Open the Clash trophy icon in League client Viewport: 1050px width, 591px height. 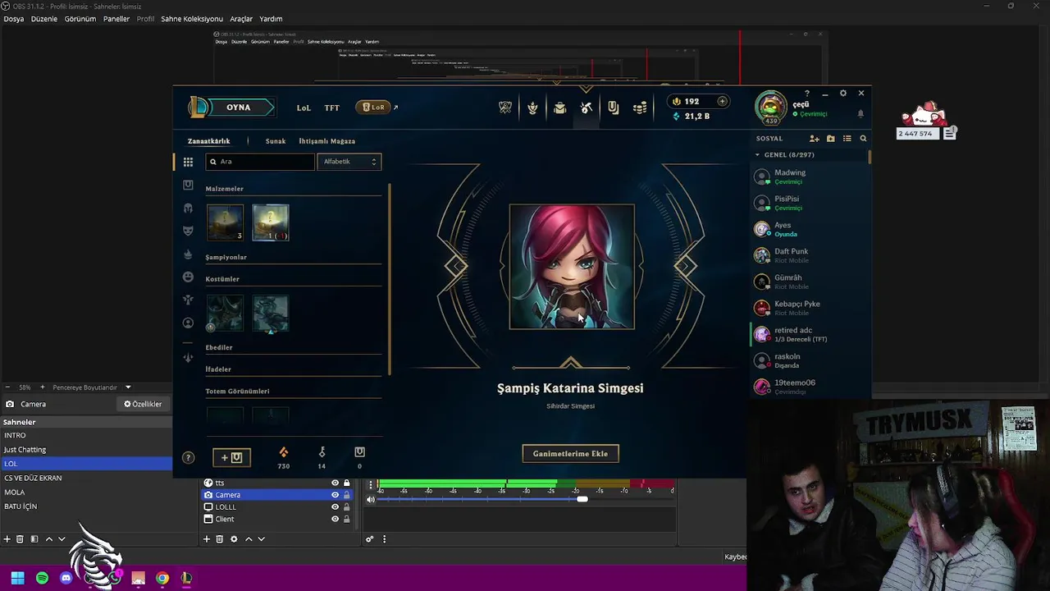point(505,108)
